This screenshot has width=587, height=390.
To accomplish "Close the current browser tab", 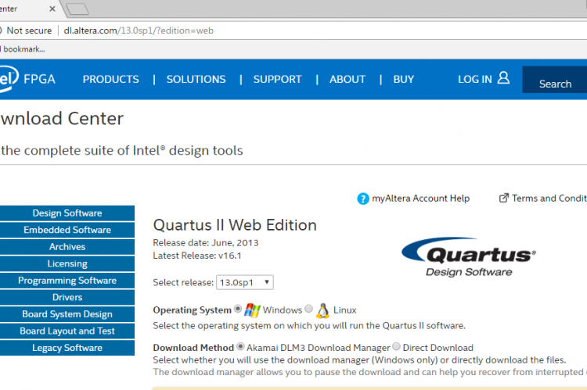I will pyautogui.click(x=52, y=9).
